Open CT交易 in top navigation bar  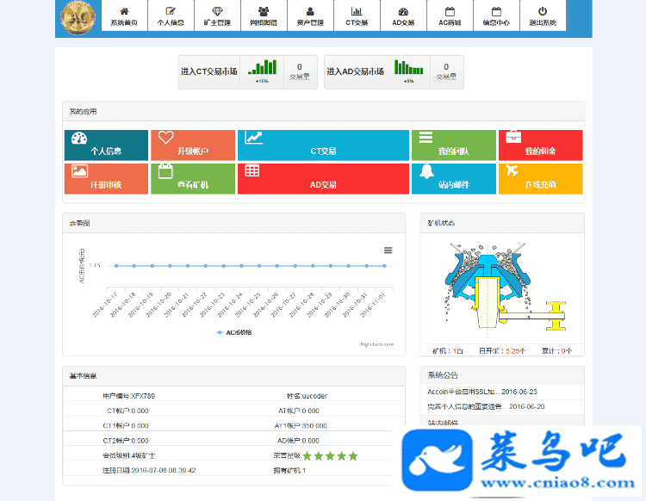pos(356,16)
